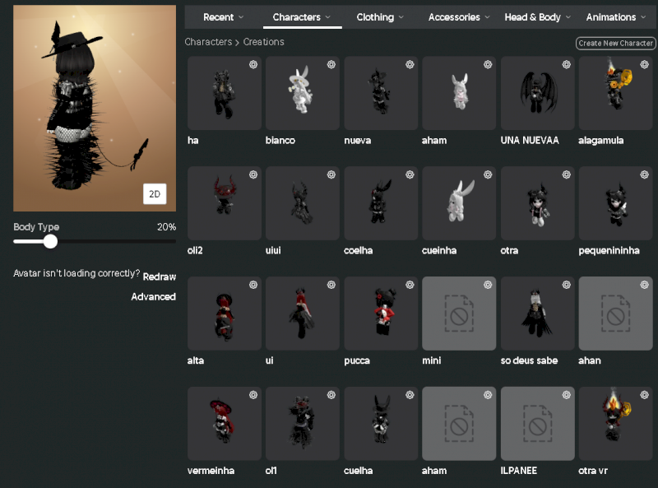Click 'Characters' in the breadcrumb path
This screenshot has height=488, width=658.
(208, 42)
